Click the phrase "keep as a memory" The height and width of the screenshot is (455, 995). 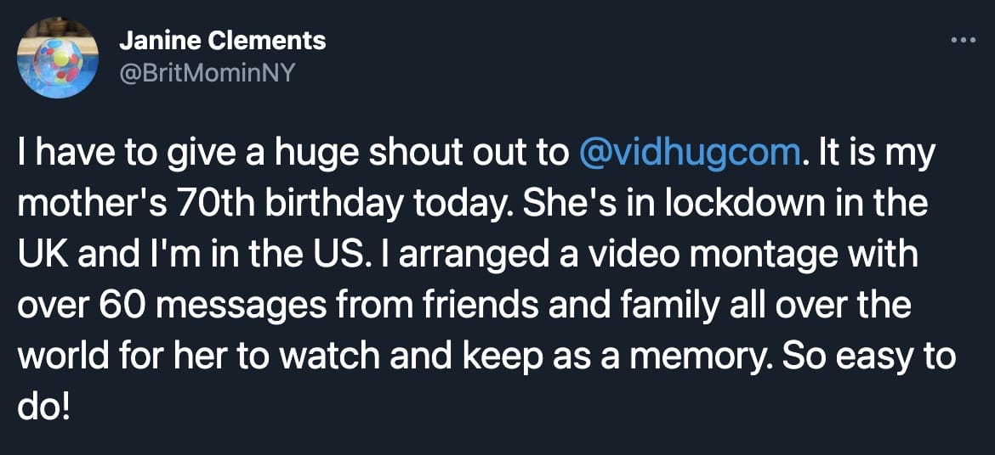(612, 355)
